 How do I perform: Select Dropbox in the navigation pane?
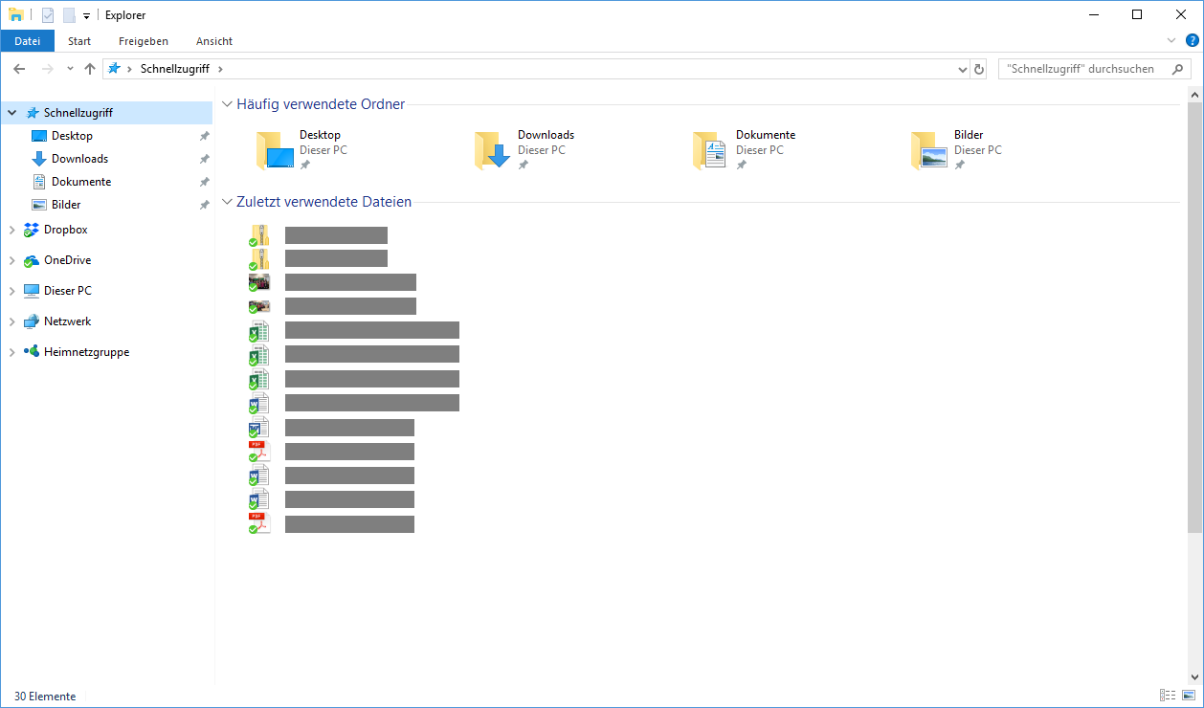66,229
